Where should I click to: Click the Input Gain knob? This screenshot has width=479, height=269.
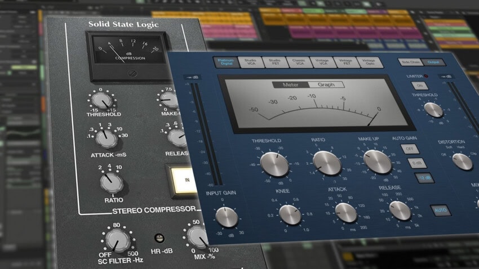tap(227, 217)
